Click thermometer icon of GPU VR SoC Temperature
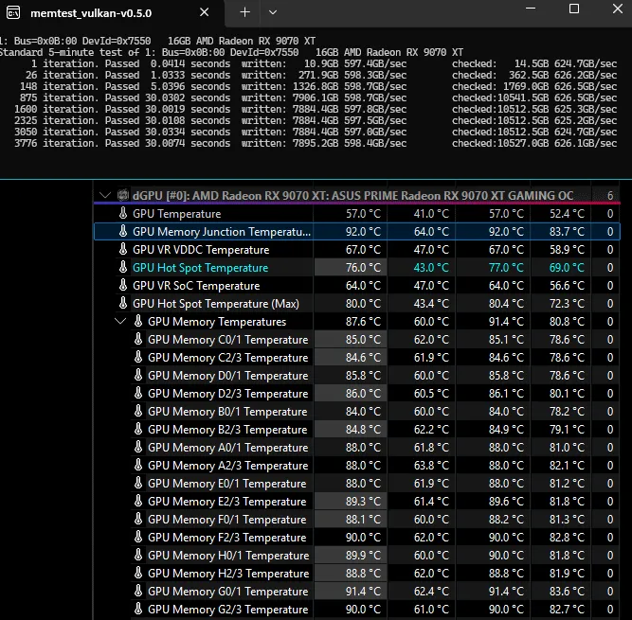This screenshot has width=632, height=620. pyautogui.click(x=123, y=286)
